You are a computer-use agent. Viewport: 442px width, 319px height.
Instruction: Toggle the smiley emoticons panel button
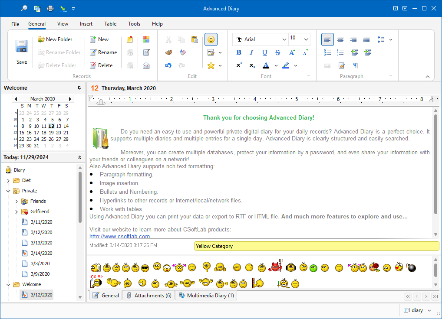pyautogui.click(x=211, y=39)
